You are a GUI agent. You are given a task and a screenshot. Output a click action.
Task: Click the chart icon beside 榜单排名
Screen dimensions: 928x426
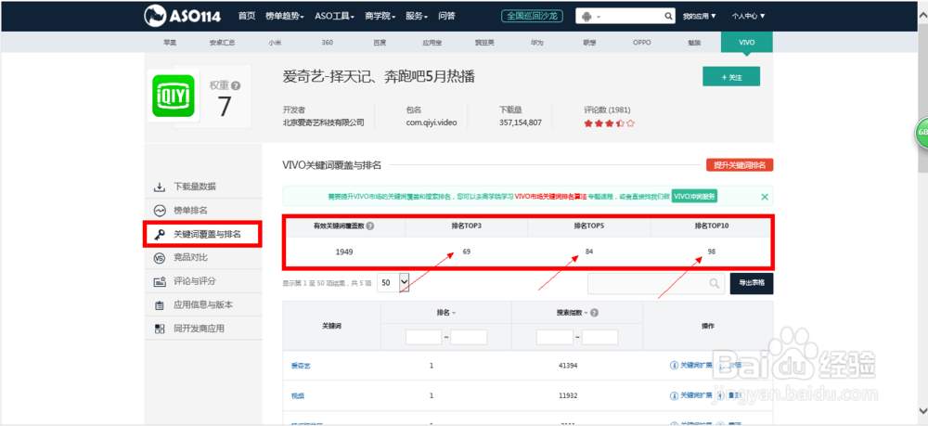pos(160,210)
